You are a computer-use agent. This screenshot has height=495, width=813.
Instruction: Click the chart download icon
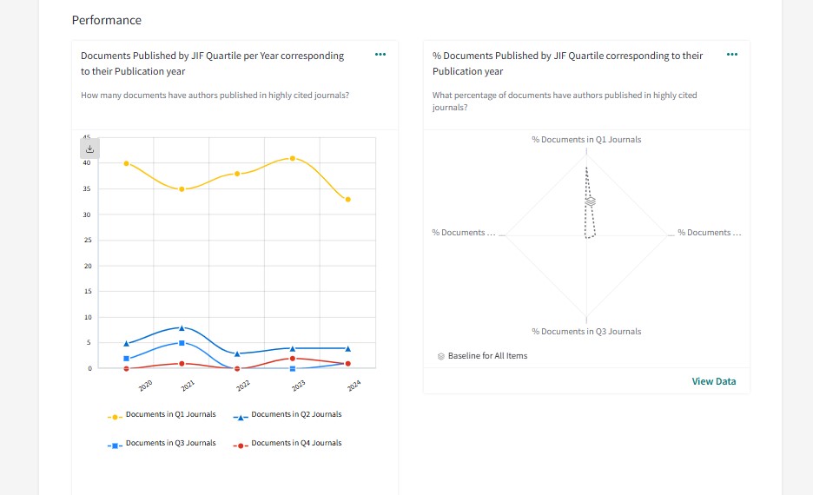89,148
